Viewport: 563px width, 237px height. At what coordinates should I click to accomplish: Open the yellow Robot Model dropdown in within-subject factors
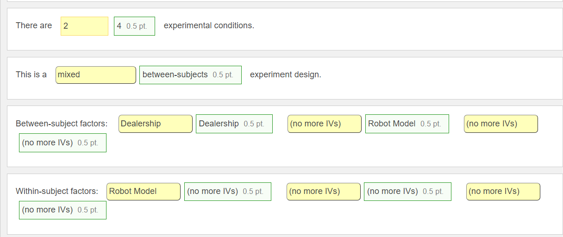[x=144, y=192]
